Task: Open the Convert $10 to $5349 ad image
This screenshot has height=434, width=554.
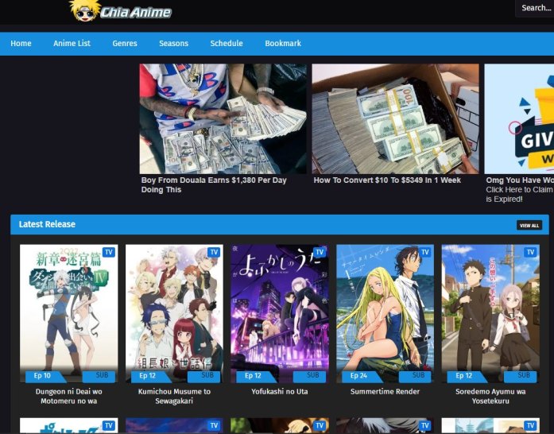Action: (395, 118)
